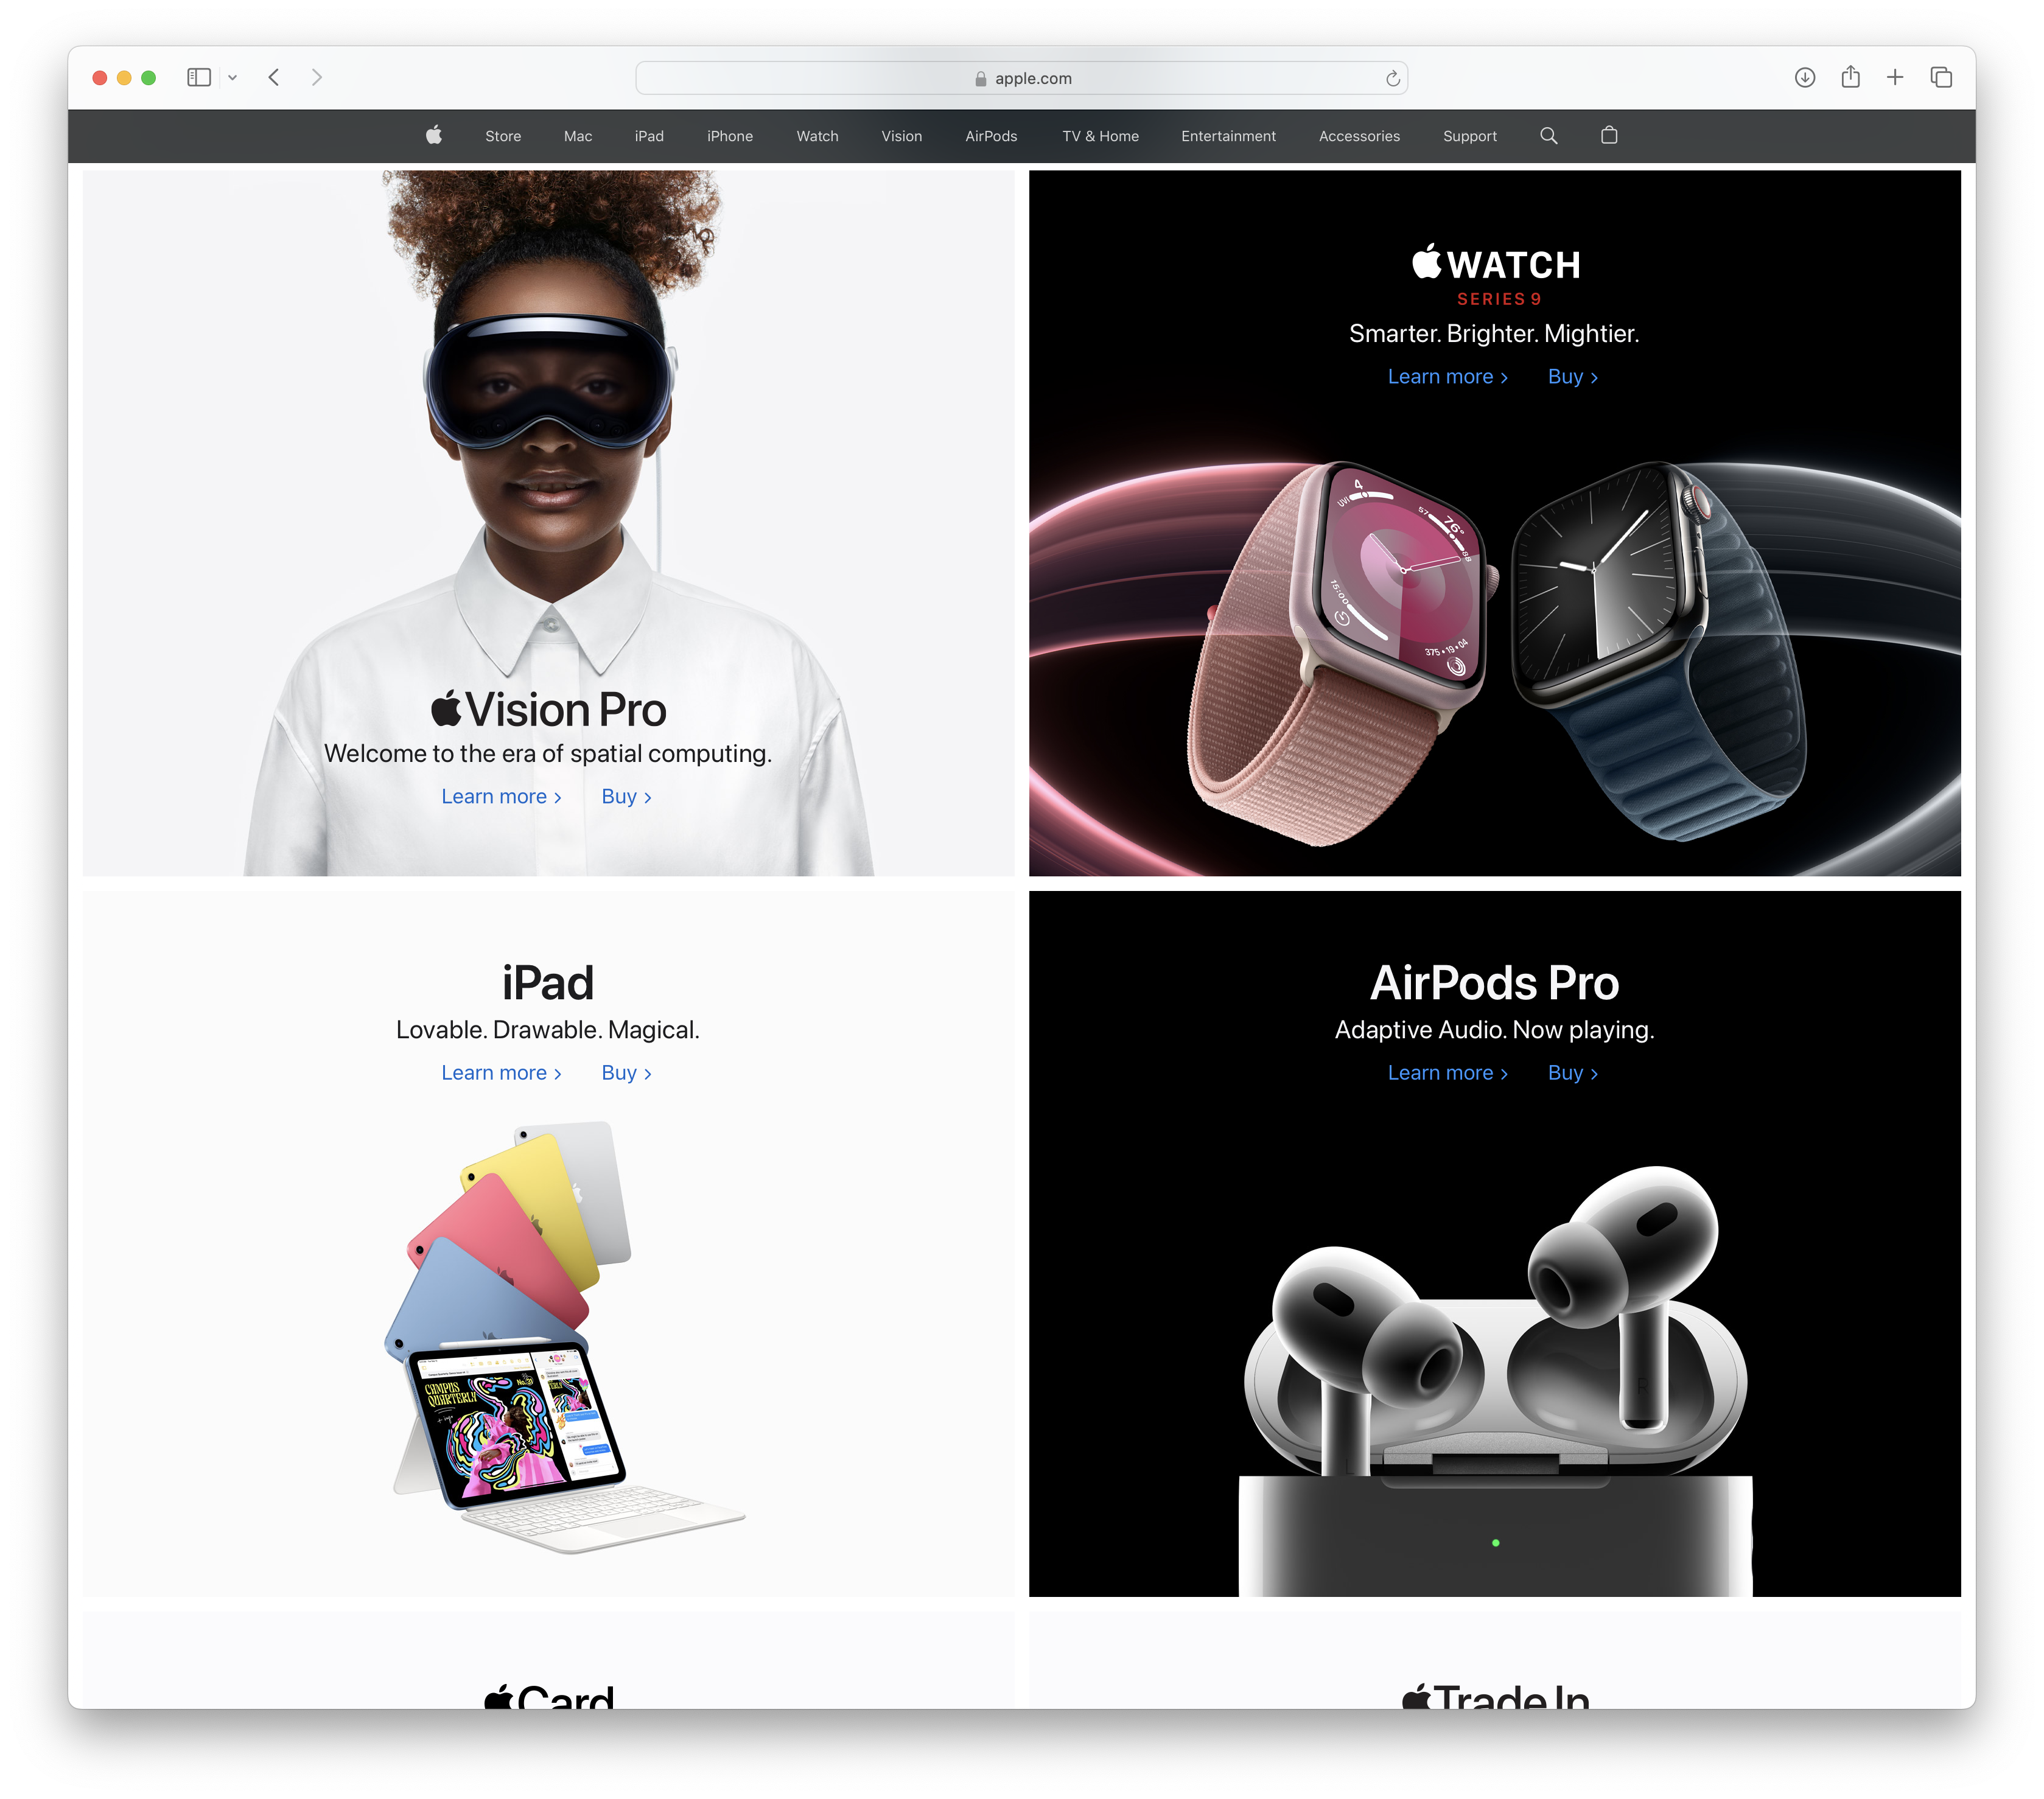This screenshot has height=1799, width=2044.
Task: Expand the sidebar tab group dropdown arrow
Action: [x=232, y=77]
